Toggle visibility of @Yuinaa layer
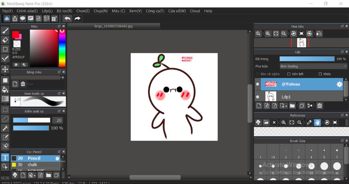This screenshot has height=184, width=349. 258,84
